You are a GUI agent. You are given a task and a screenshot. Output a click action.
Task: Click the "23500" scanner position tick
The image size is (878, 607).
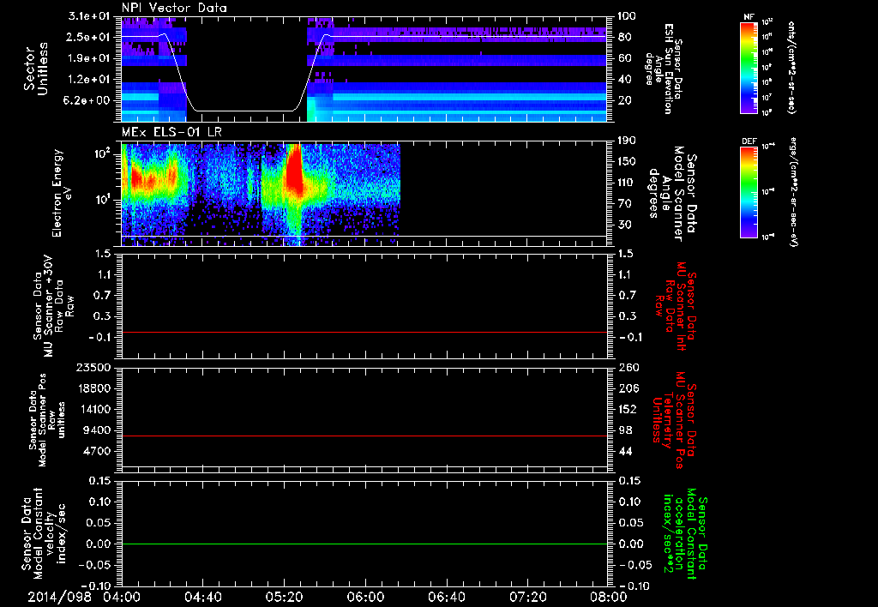(94, 367)
